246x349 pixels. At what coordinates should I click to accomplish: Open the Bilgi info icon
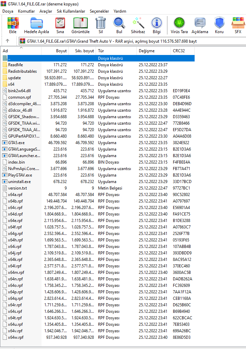click(x=157, y=23)
